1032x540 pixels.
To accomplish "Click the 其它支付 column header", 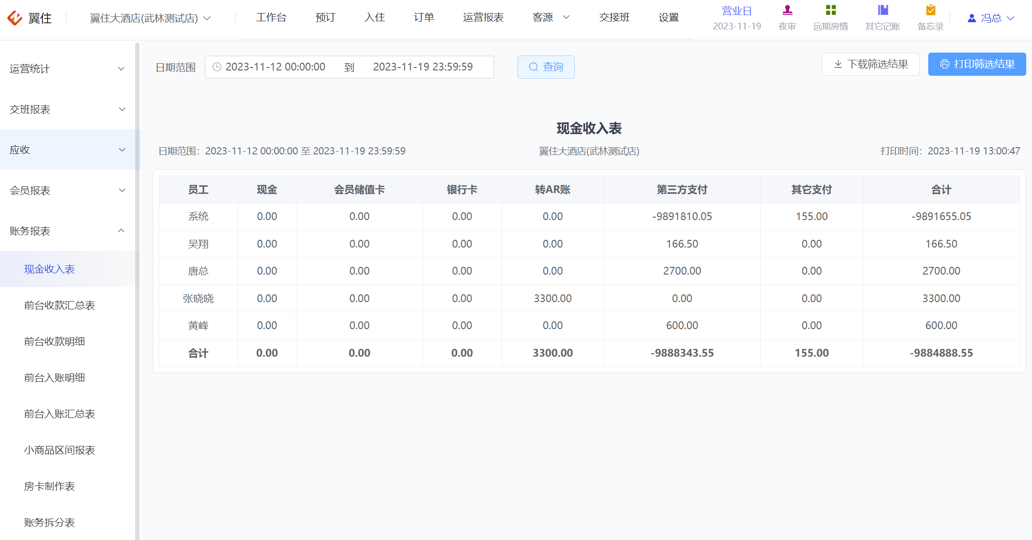I will [x=812, y=190].
